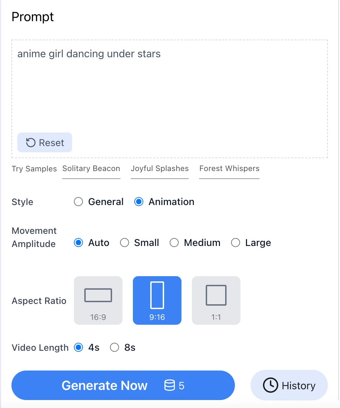Choose the Animation style option
This screenshot has width=340, height=408.
139,202
